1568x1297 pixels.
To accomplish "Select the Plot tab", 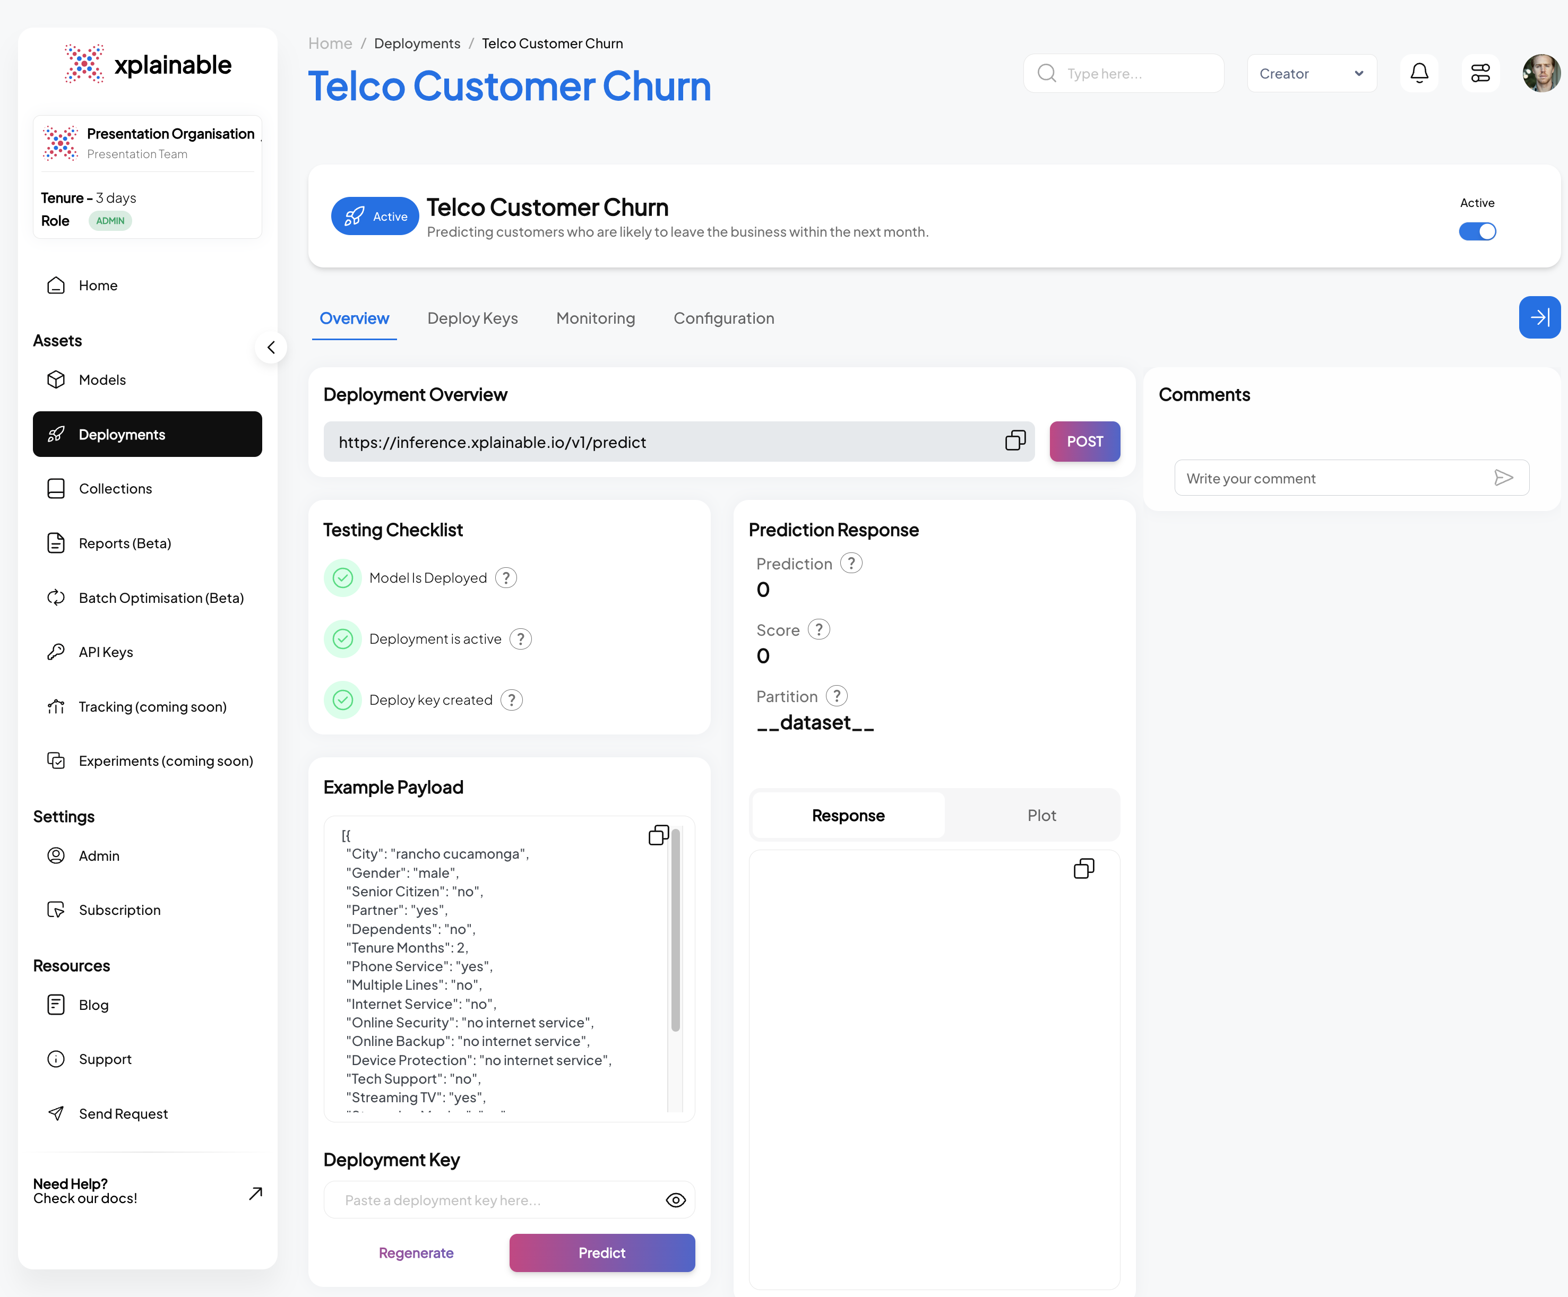I will coord(1041,815).
